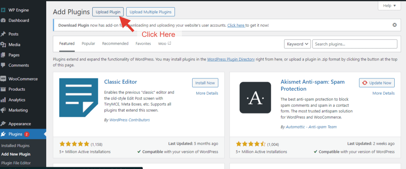406x169 pixels.
Task: Dismiss the Download Plugin notice
Action: pos(395,25)
